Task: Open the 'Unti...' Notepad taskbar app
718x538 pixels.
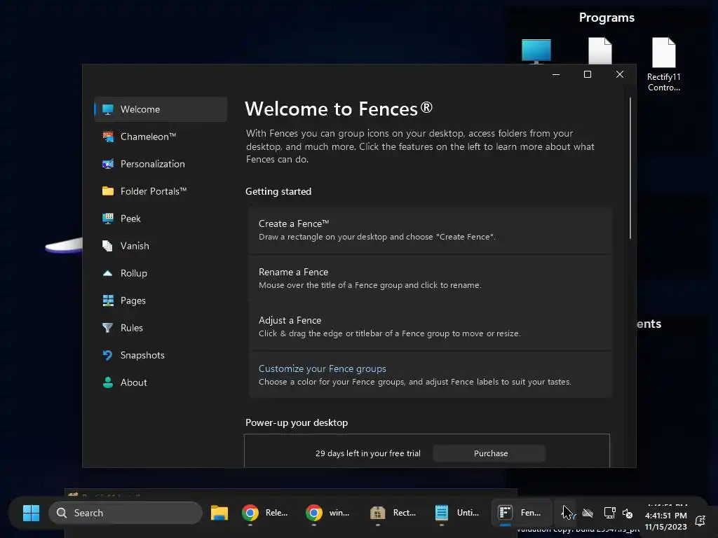Action: 457,513
